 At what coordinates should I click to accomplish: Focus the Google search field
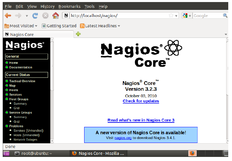click(x=207, y=16)
